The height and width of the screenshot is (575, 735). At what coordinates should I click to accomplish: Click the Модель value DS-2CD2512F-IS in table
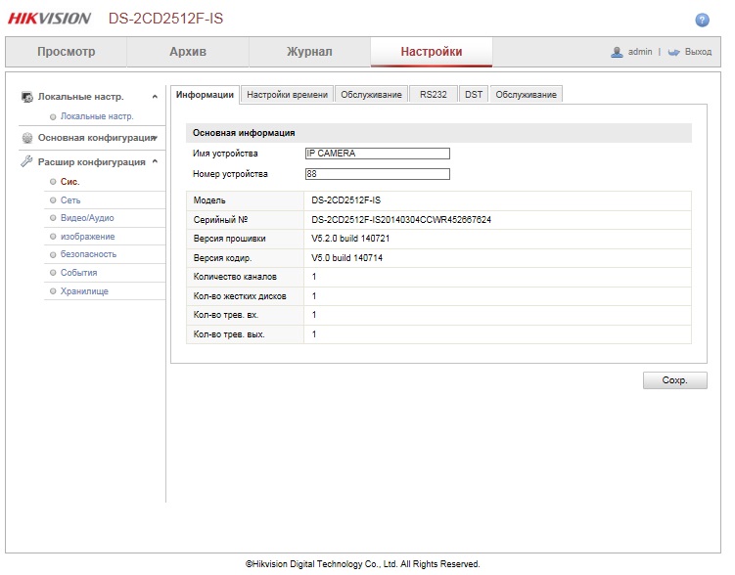345,200
